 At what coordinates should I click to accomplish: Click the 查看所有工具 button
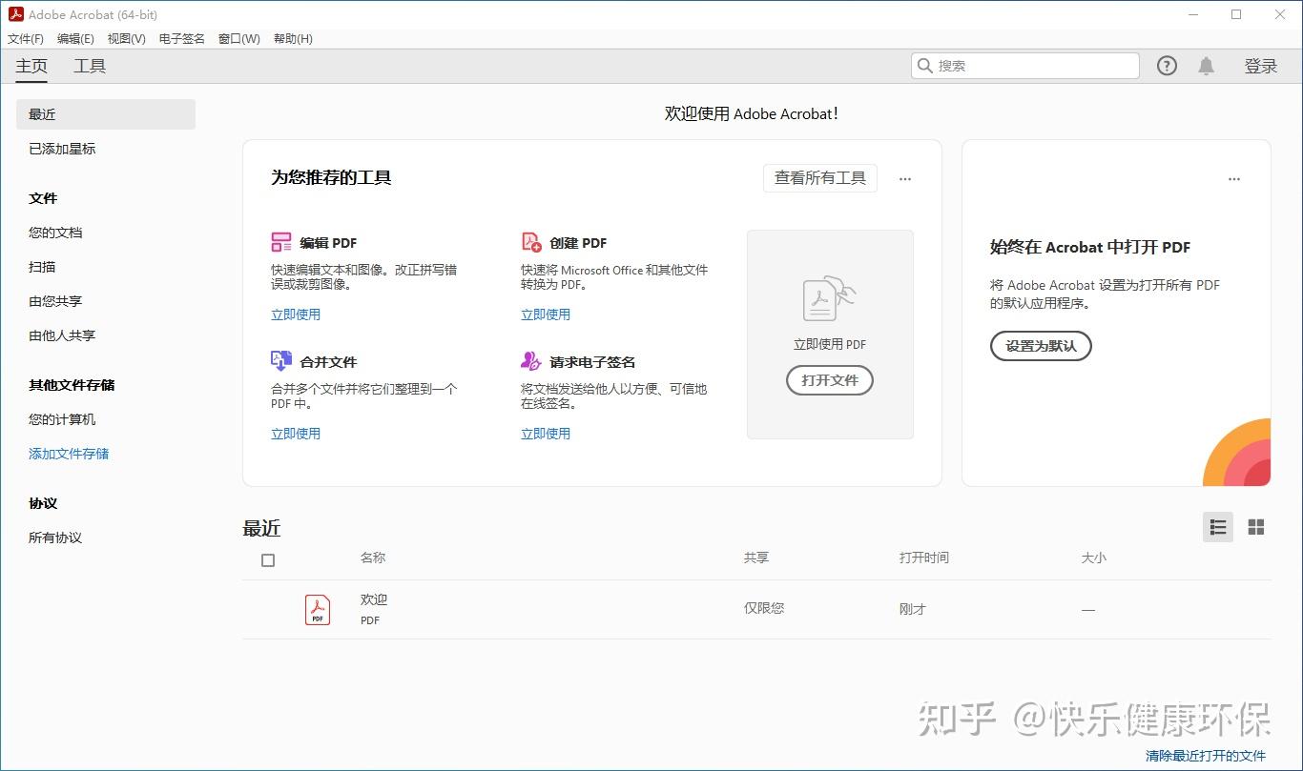tap(819, 178)
